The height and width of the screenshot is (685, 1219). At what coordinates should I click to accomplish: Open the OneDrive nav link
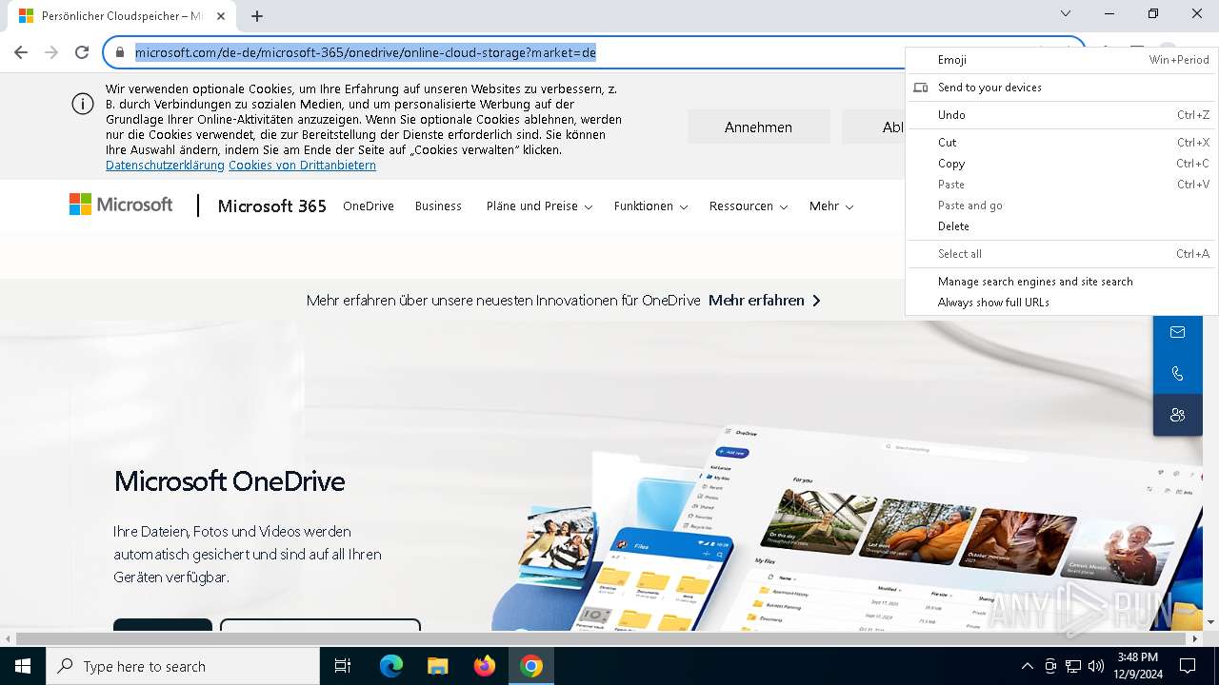(369, 205)
